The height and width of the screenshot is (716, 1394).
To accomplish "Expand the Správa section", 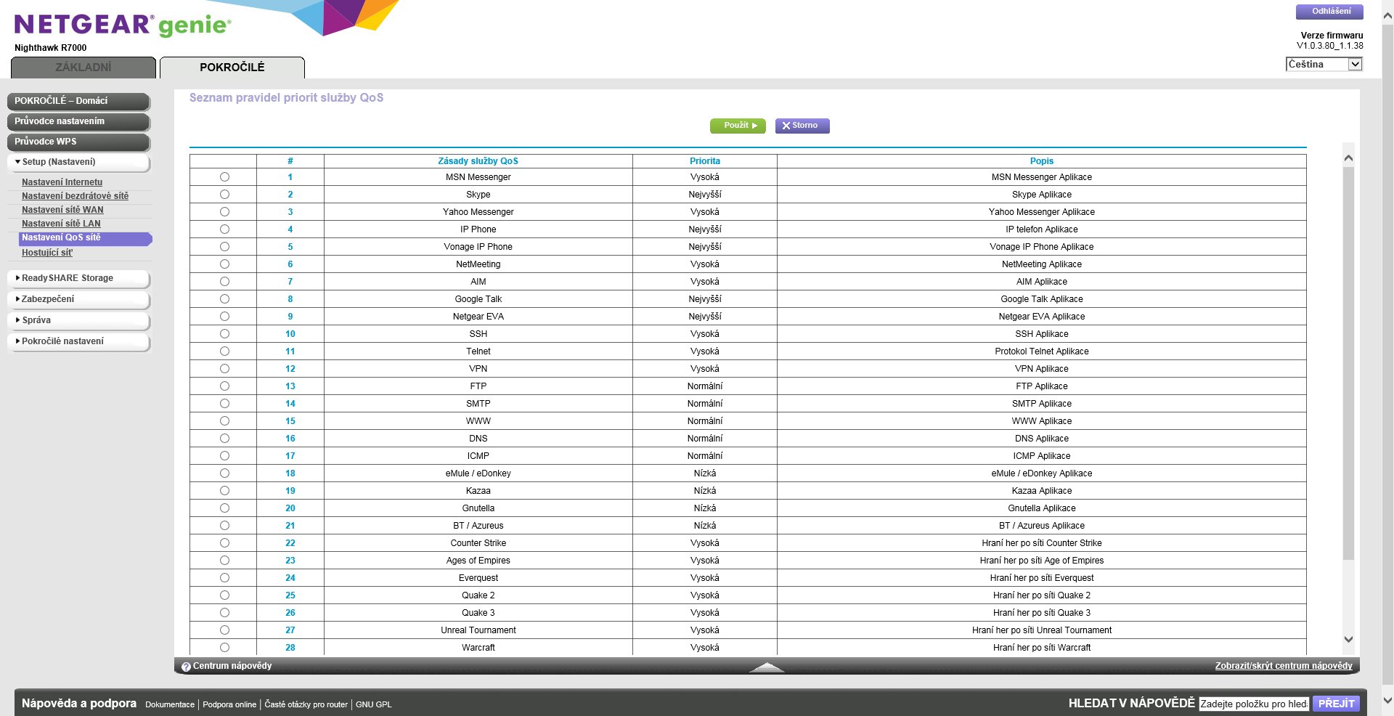I will tap(79, 320).
